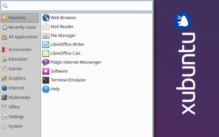Viewport: 219px width, 137px height.
Task: Click the Pidgin speech bubble icon
Action: [46, 62]
